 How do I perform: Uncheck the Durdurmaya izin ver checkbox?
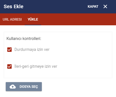pyautogui.click(x=9, y=50)
